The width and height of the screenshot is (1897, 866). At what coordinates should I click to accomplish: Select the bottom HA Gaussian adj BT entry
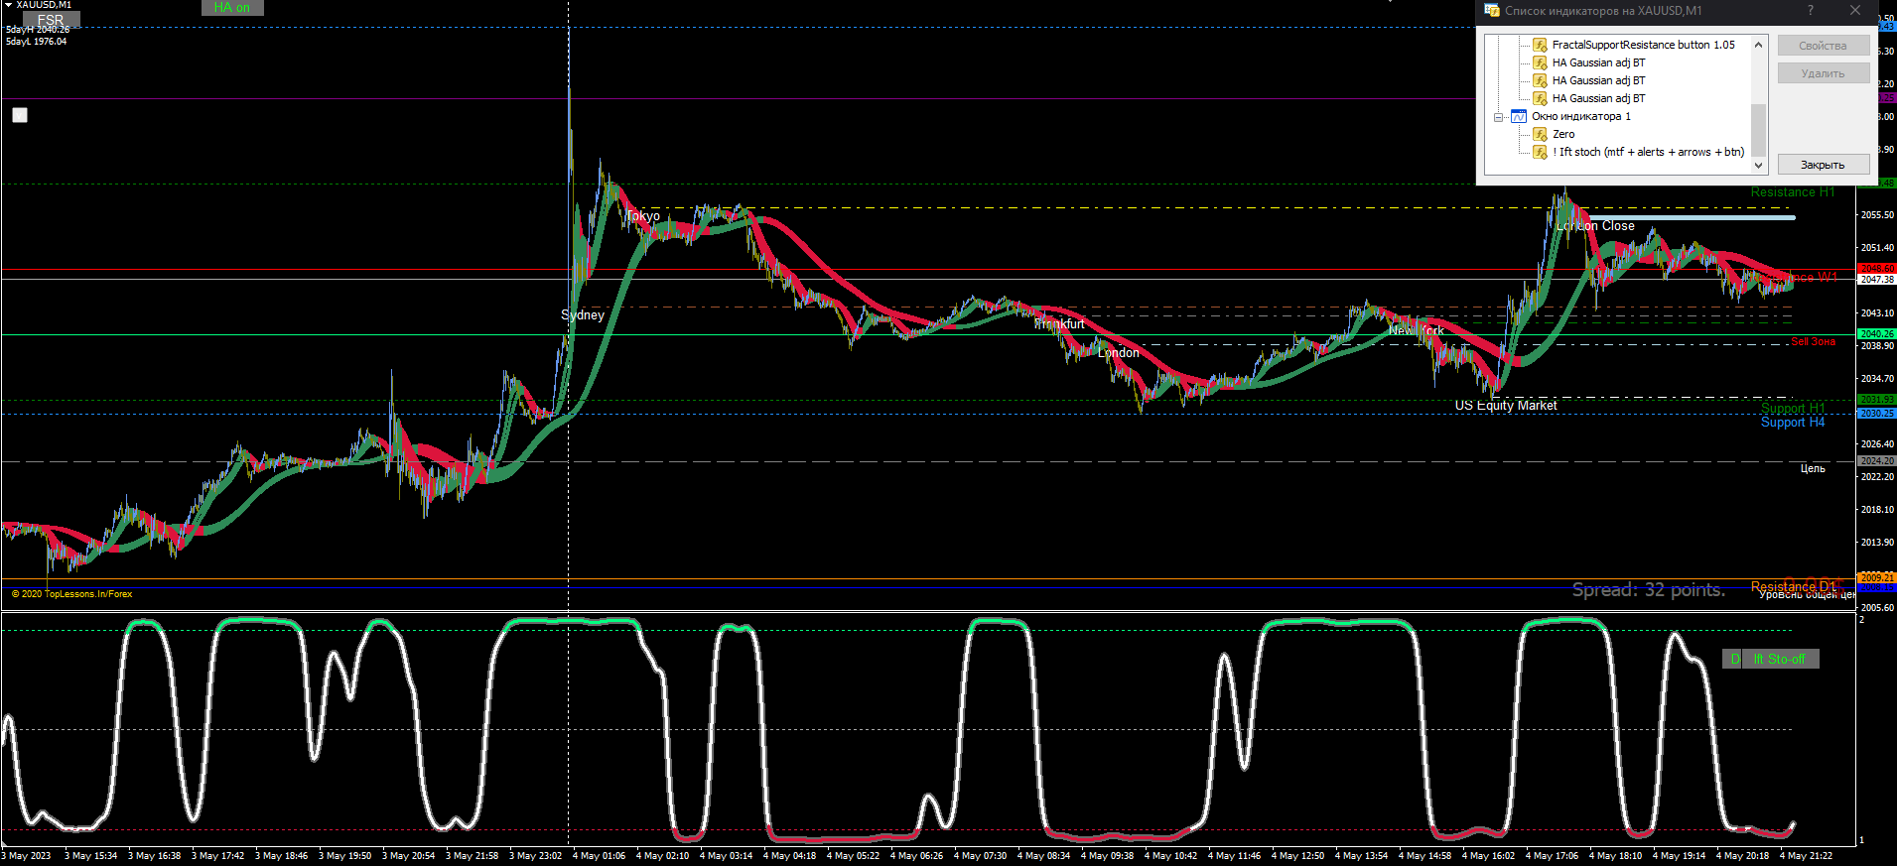[1598, 98]
